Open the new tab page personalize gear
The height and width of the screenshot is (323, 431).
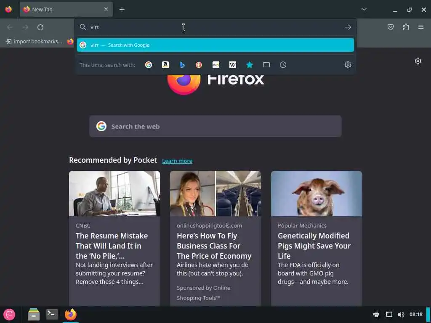418,61
